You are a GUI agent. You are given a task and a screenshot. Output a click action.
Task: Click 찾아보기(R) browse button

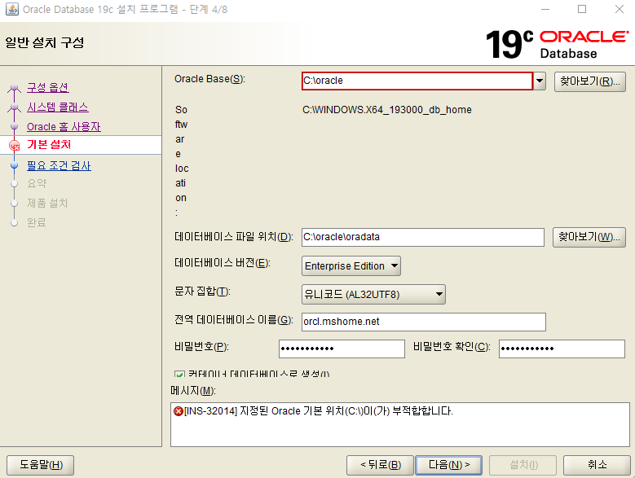[589, 81]
